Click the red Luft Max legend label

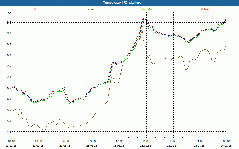204,9
